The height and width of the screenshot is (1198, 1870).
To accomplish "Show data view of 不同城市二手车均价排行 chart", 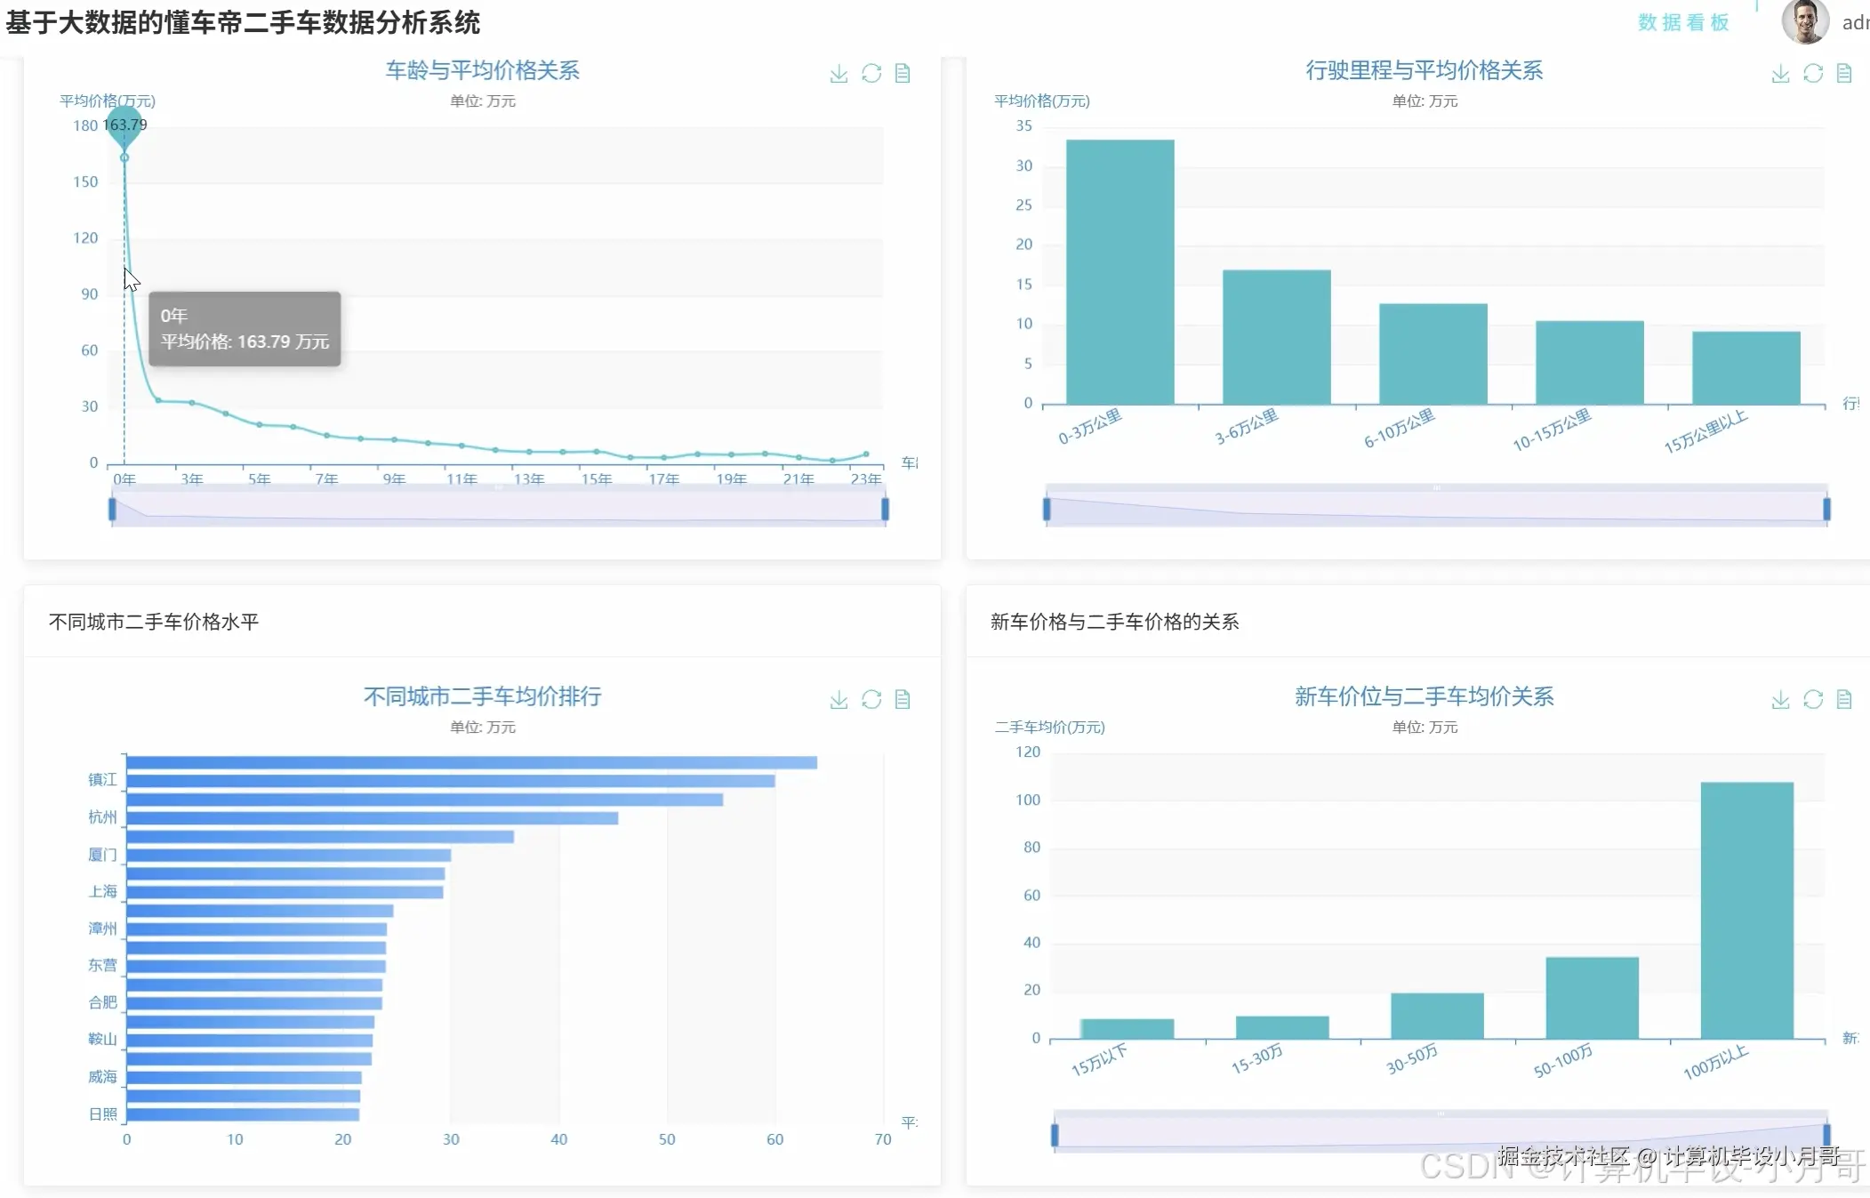I will [x=903, y=700].
